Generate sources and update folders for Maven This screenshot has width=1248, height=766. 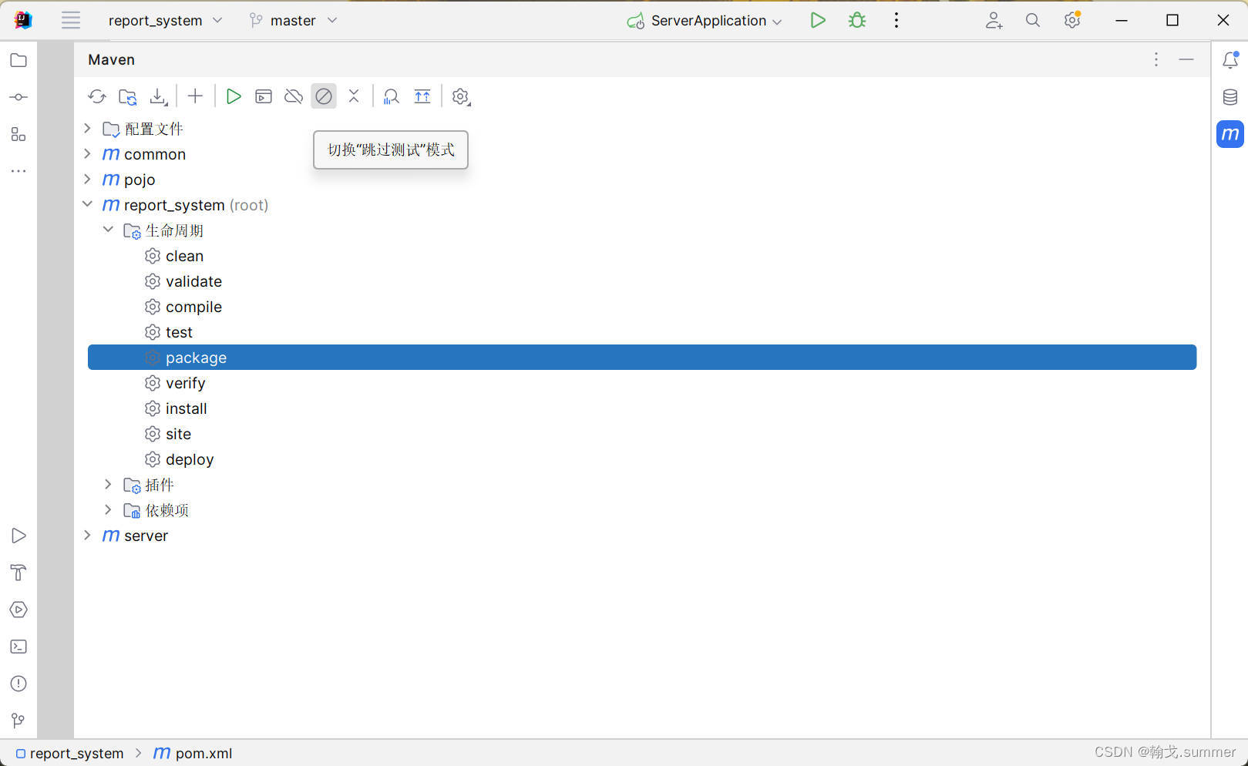[128, 96]
